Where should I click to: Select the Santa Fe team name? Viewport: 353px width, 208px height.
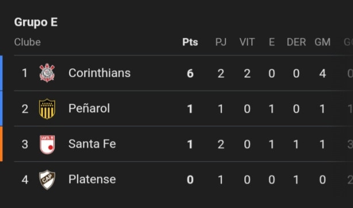(92, 144)
